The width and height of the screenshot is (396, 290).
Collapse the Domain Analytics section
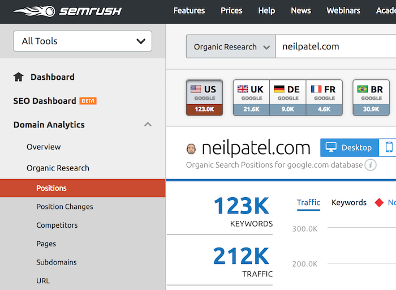[148, 125]
